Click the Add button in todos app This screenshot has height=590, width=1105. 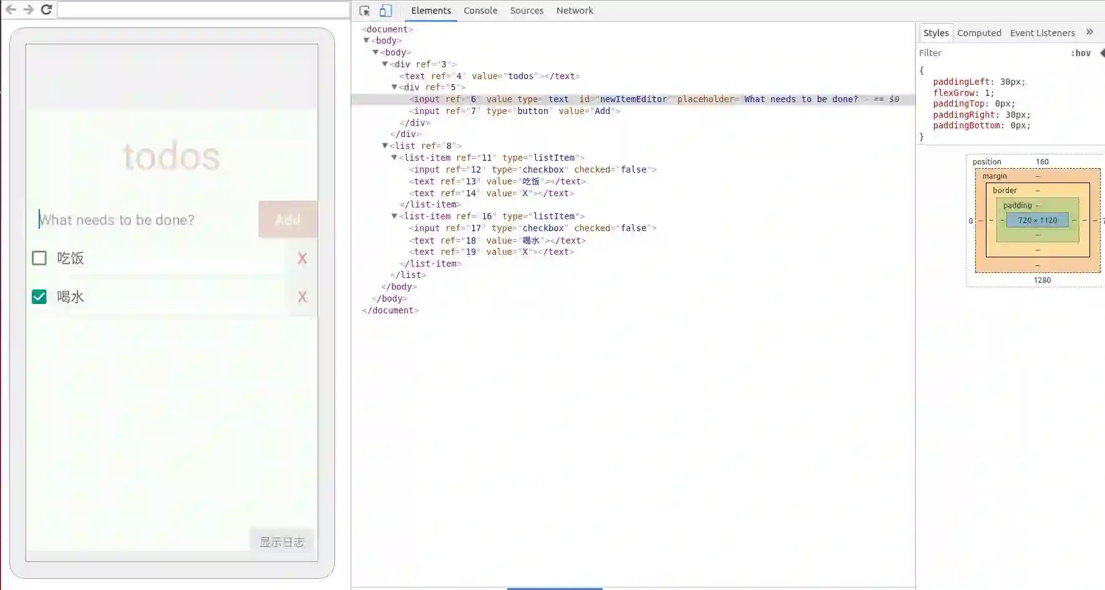point(288,219)
